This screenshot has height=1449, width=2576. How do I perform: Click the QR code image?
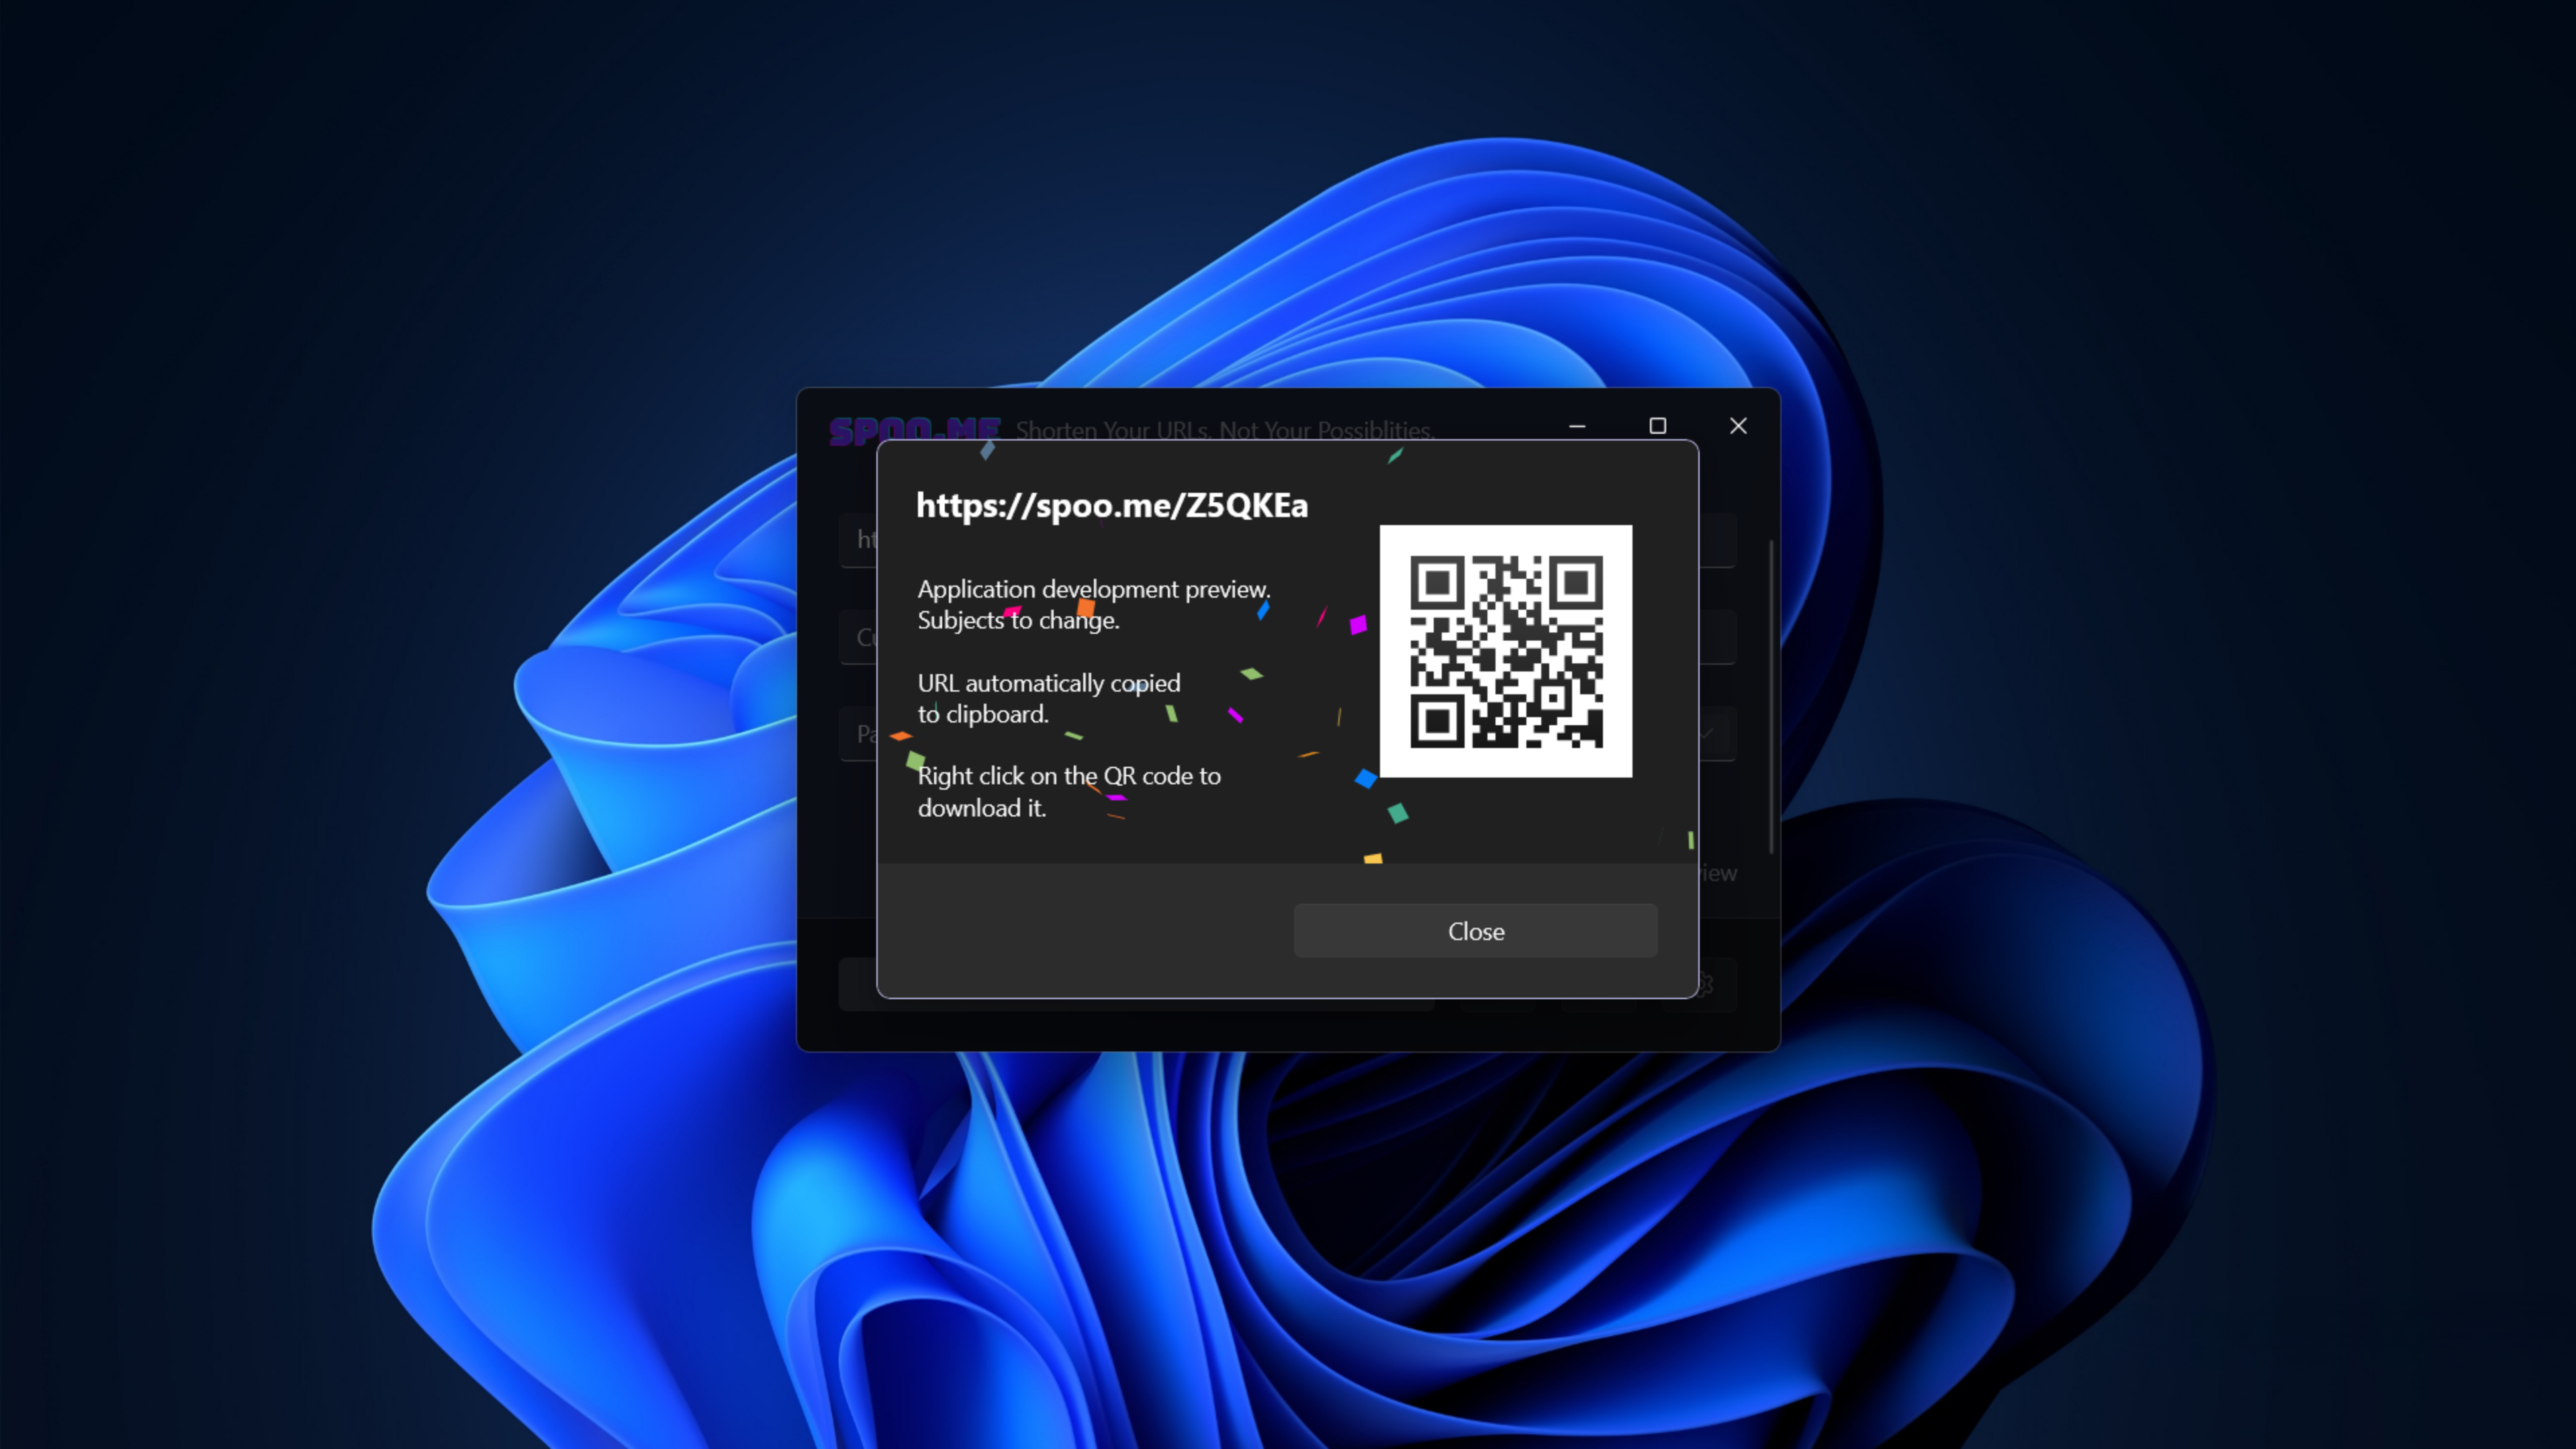tap(1506, 651)
